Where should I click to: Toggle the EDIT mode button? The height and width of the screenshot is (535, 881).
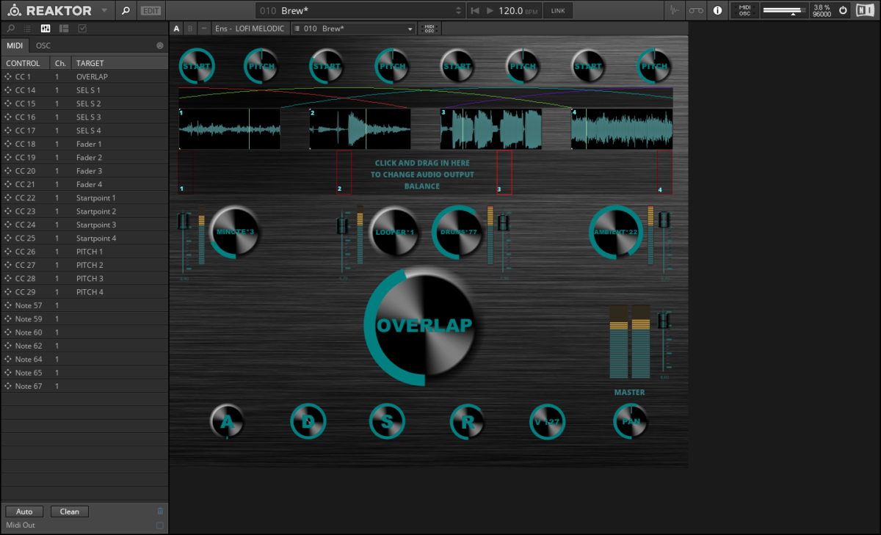[x=151, y=10]
